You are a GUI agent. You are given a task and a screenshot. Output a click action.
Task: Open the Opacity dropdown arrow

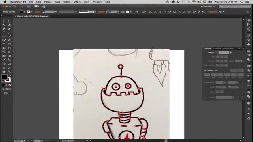coord(118,12)
